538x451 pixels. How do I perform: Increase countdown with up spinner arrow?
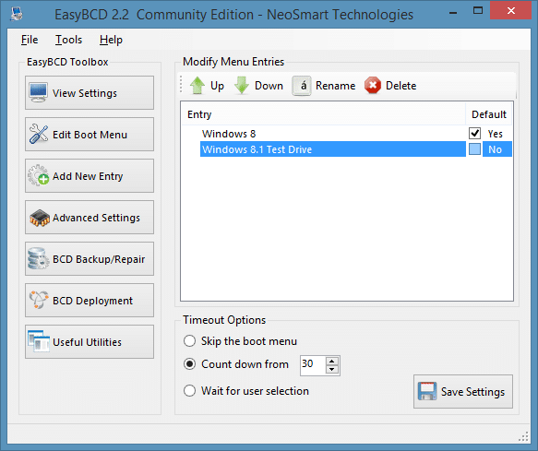(x=332, y=362)
